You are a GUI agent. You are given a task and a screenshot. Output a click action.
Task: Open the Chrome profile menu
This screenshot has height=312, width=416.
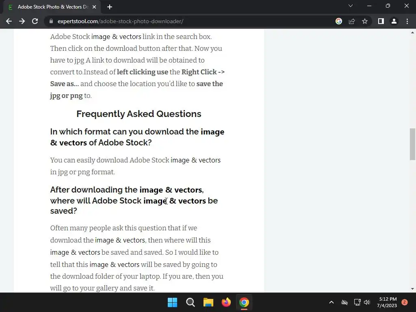click(394, 21)
